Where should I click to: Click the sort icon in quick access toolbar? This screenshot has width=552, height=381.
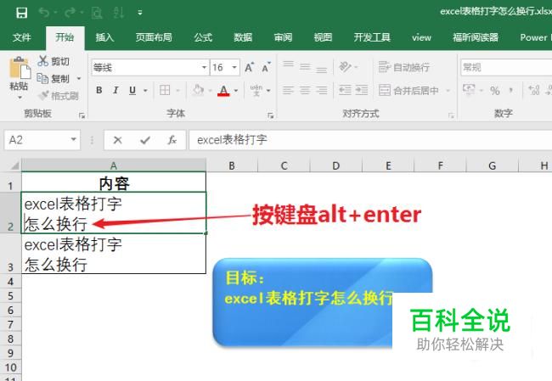pos(118,13)
